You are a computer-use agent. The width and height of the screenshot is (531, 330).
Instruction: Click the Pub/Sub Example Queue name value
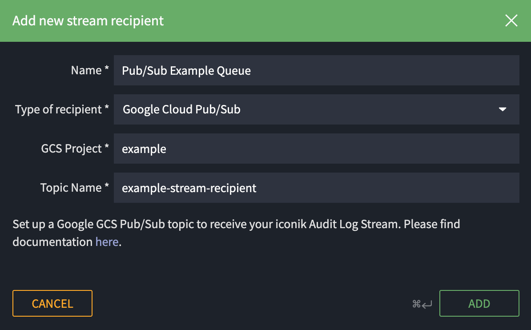186,70
